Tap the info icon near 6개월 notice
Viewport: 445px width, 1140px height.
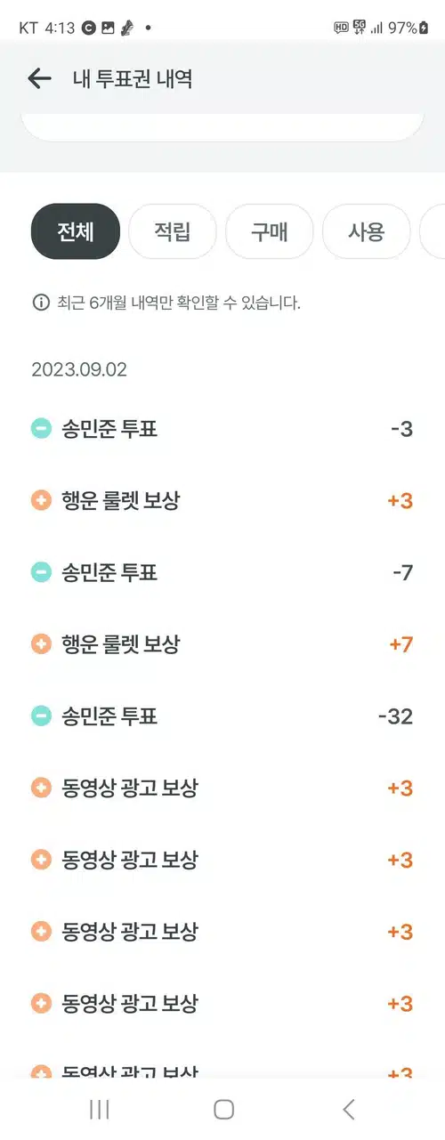click(40, 303)
